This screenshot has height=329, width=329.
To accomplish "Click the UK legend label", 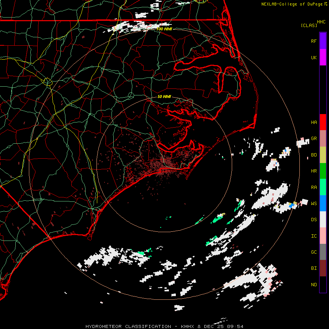I will [314, 57].
